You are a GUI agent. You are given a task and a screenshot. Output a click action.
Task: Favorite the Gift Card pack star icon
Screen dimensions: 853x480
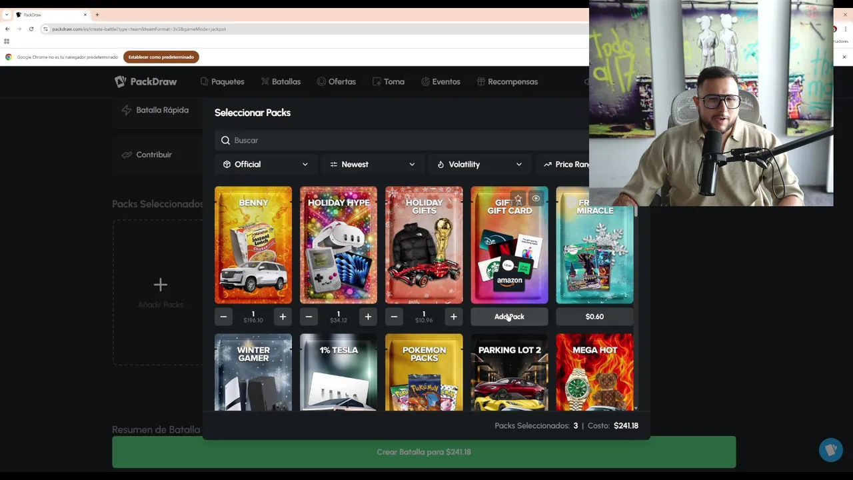518,199
